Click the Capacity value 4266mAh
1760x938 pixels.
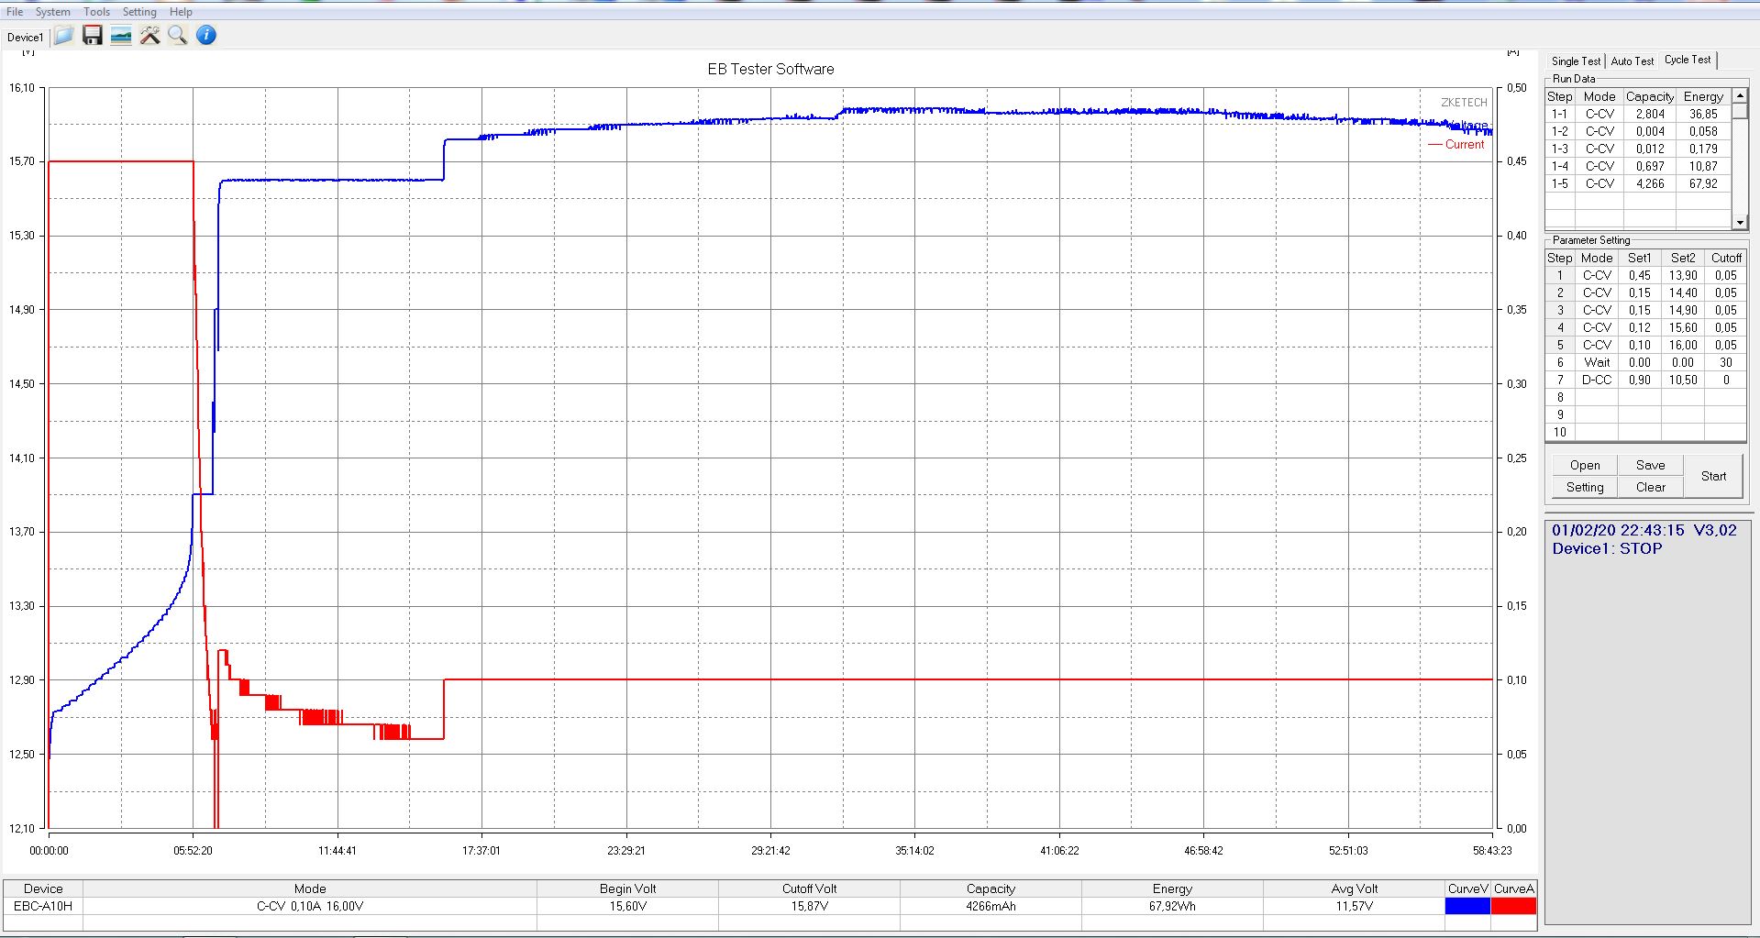pos(991,906)
